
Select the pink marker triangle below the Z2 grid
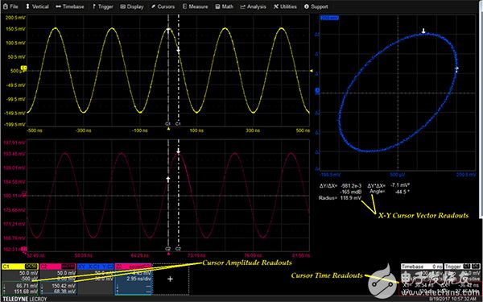(x=168, y=254)
